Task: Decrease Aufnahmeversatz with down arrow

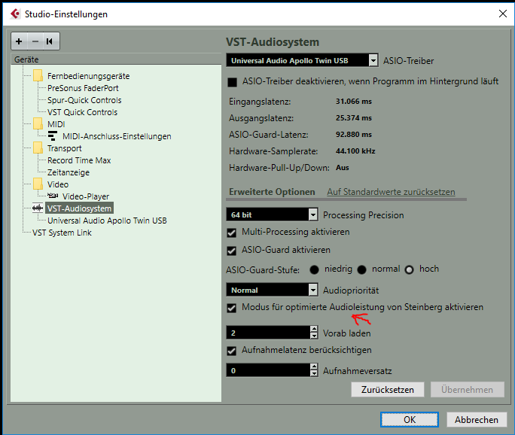Action: (x=314, y=373)
